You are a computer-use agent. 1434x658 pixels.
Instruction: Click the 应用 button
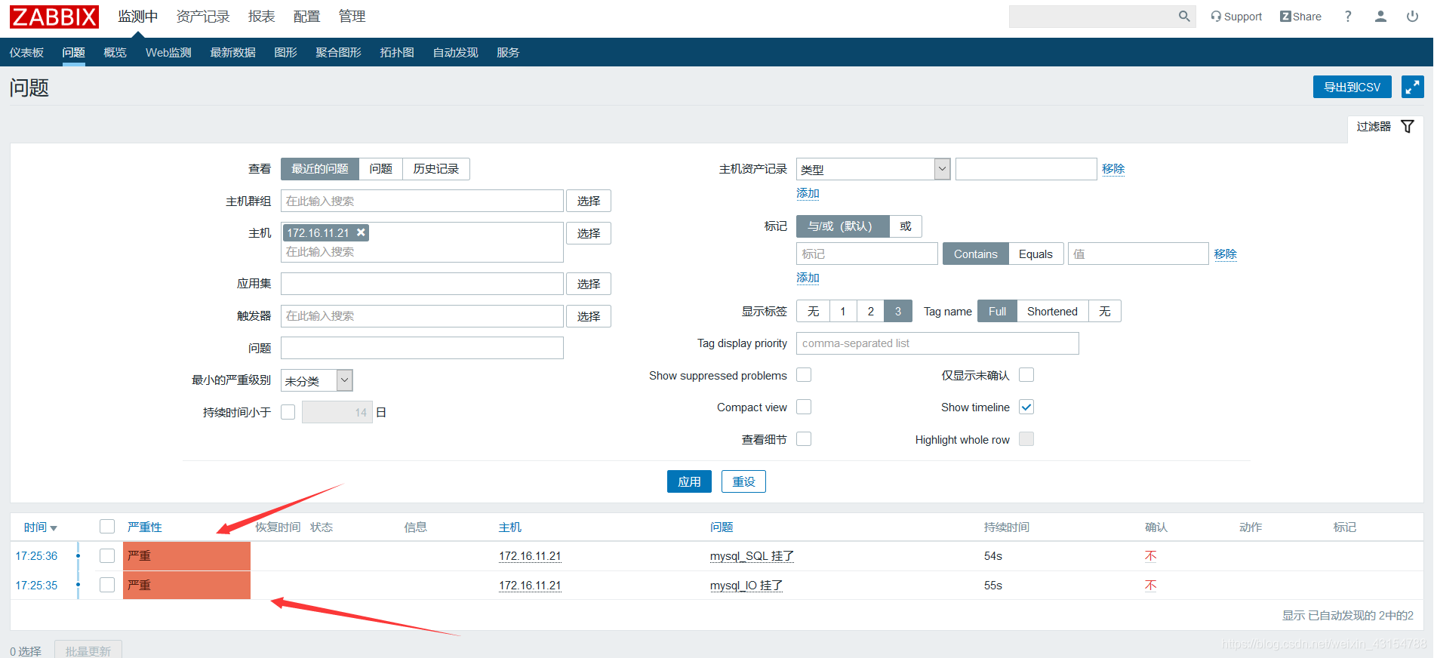689,481
